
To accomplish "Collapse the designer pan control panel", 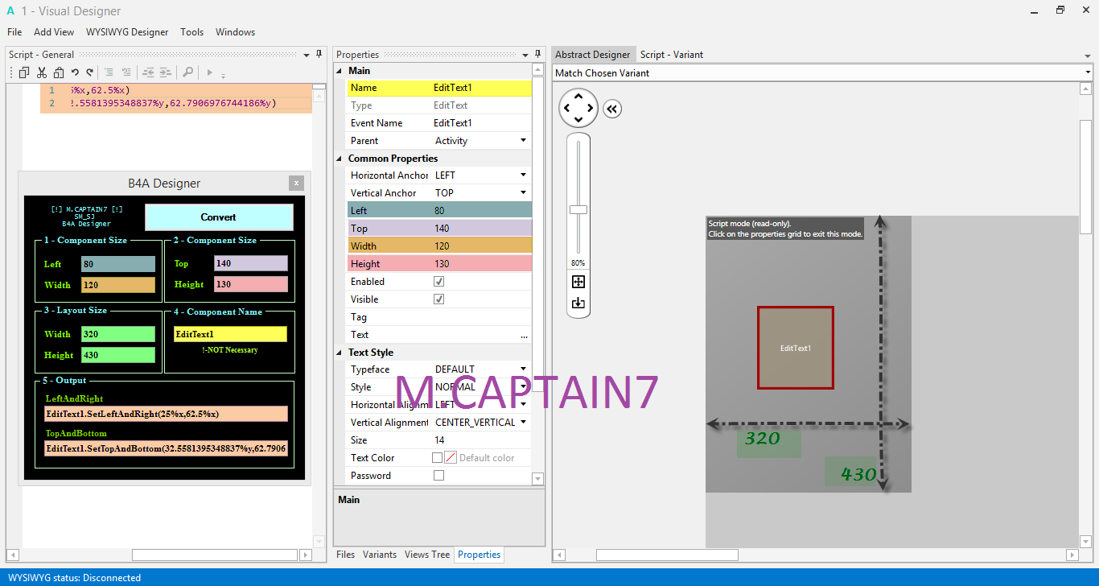I will (x=612, y=109).
